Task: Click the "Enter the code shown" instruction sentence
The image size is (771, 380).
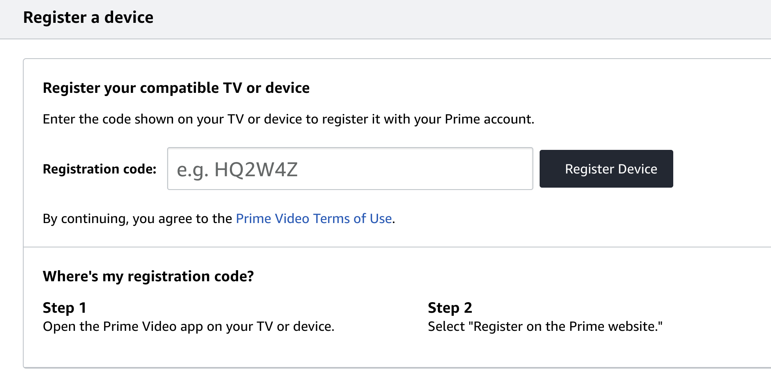Action: pyautogui.click(x=288, y=119)
